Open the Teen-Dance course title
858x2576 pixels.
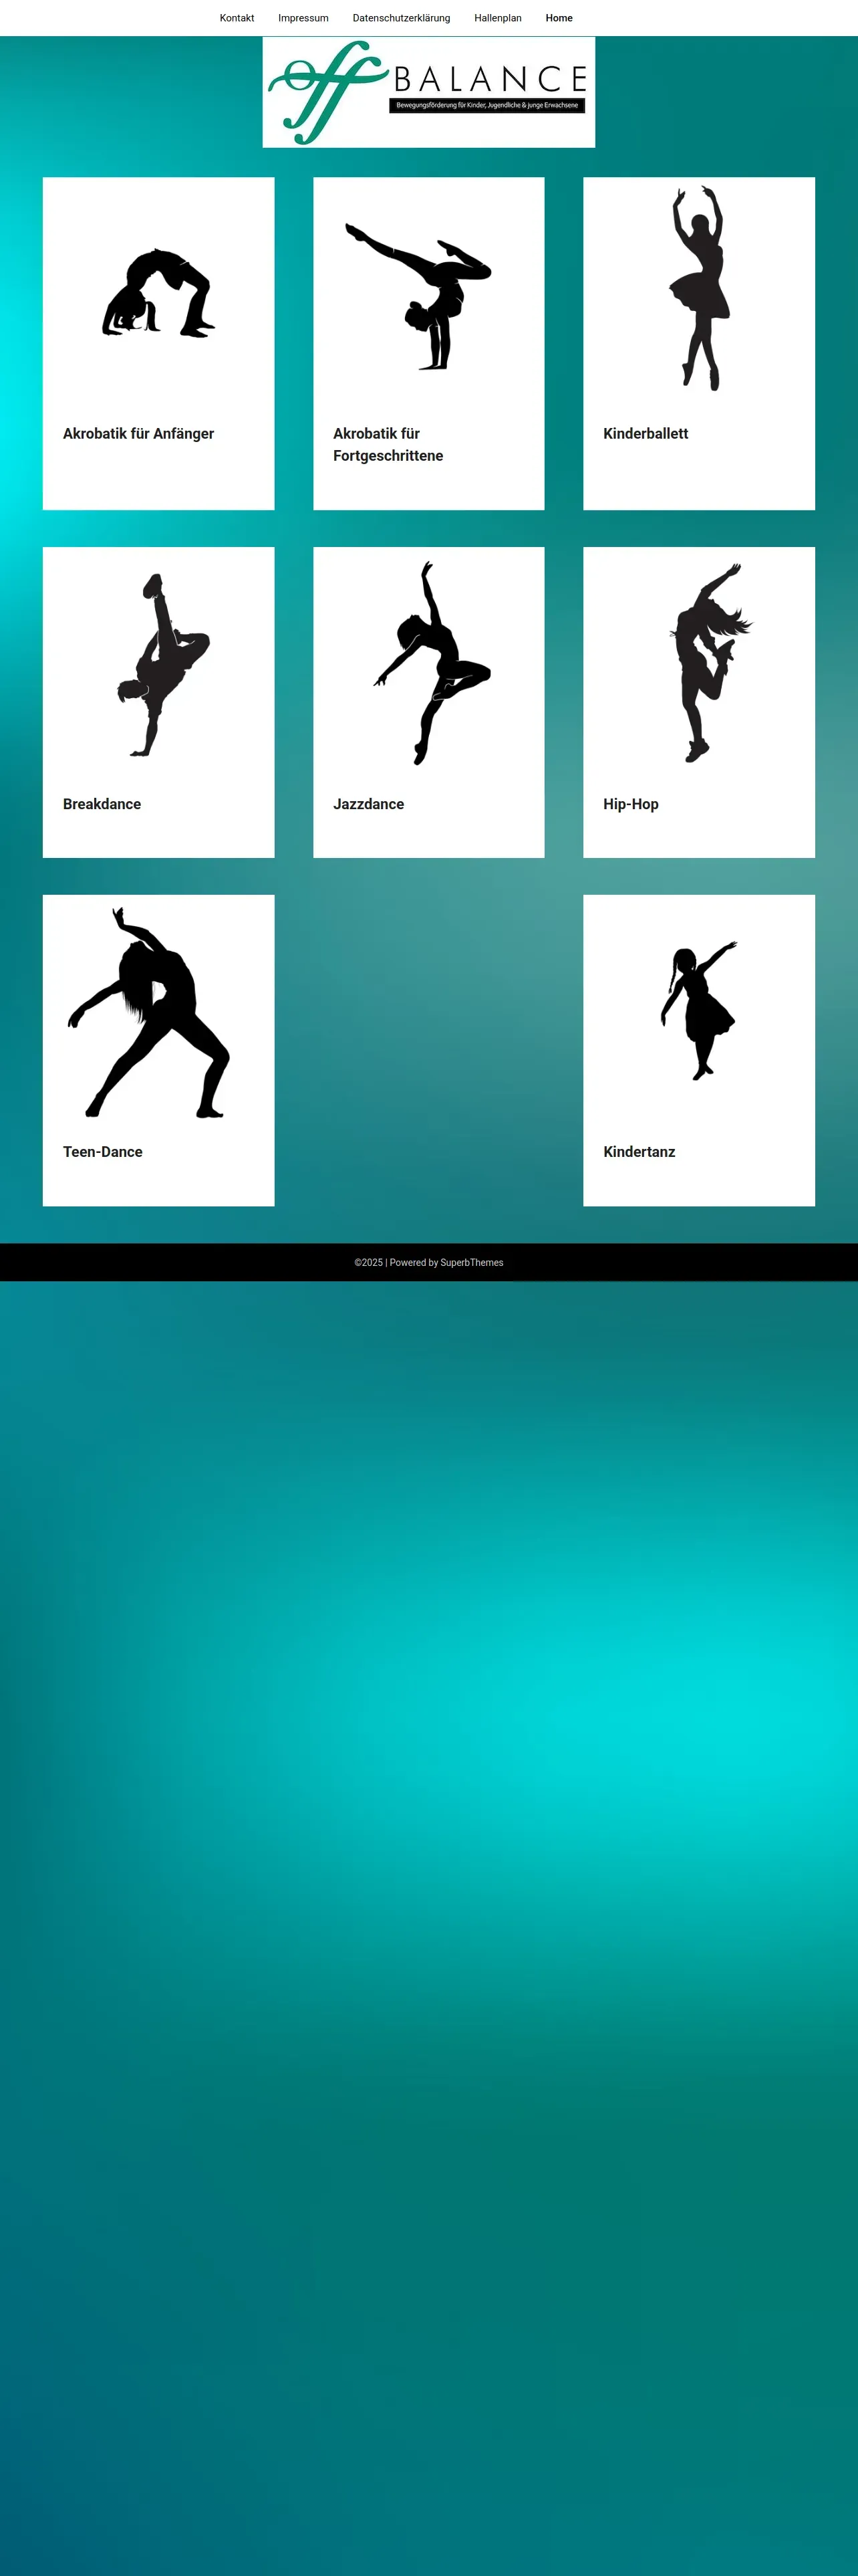(103, 1152)
